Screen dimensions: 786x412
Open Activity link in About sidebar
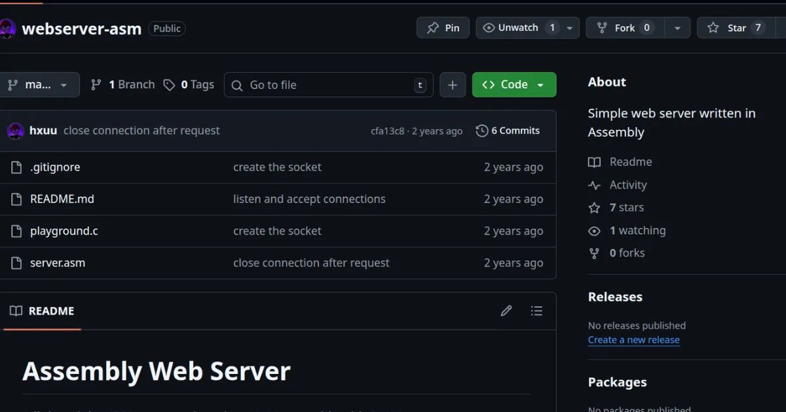tap(628, 185)
